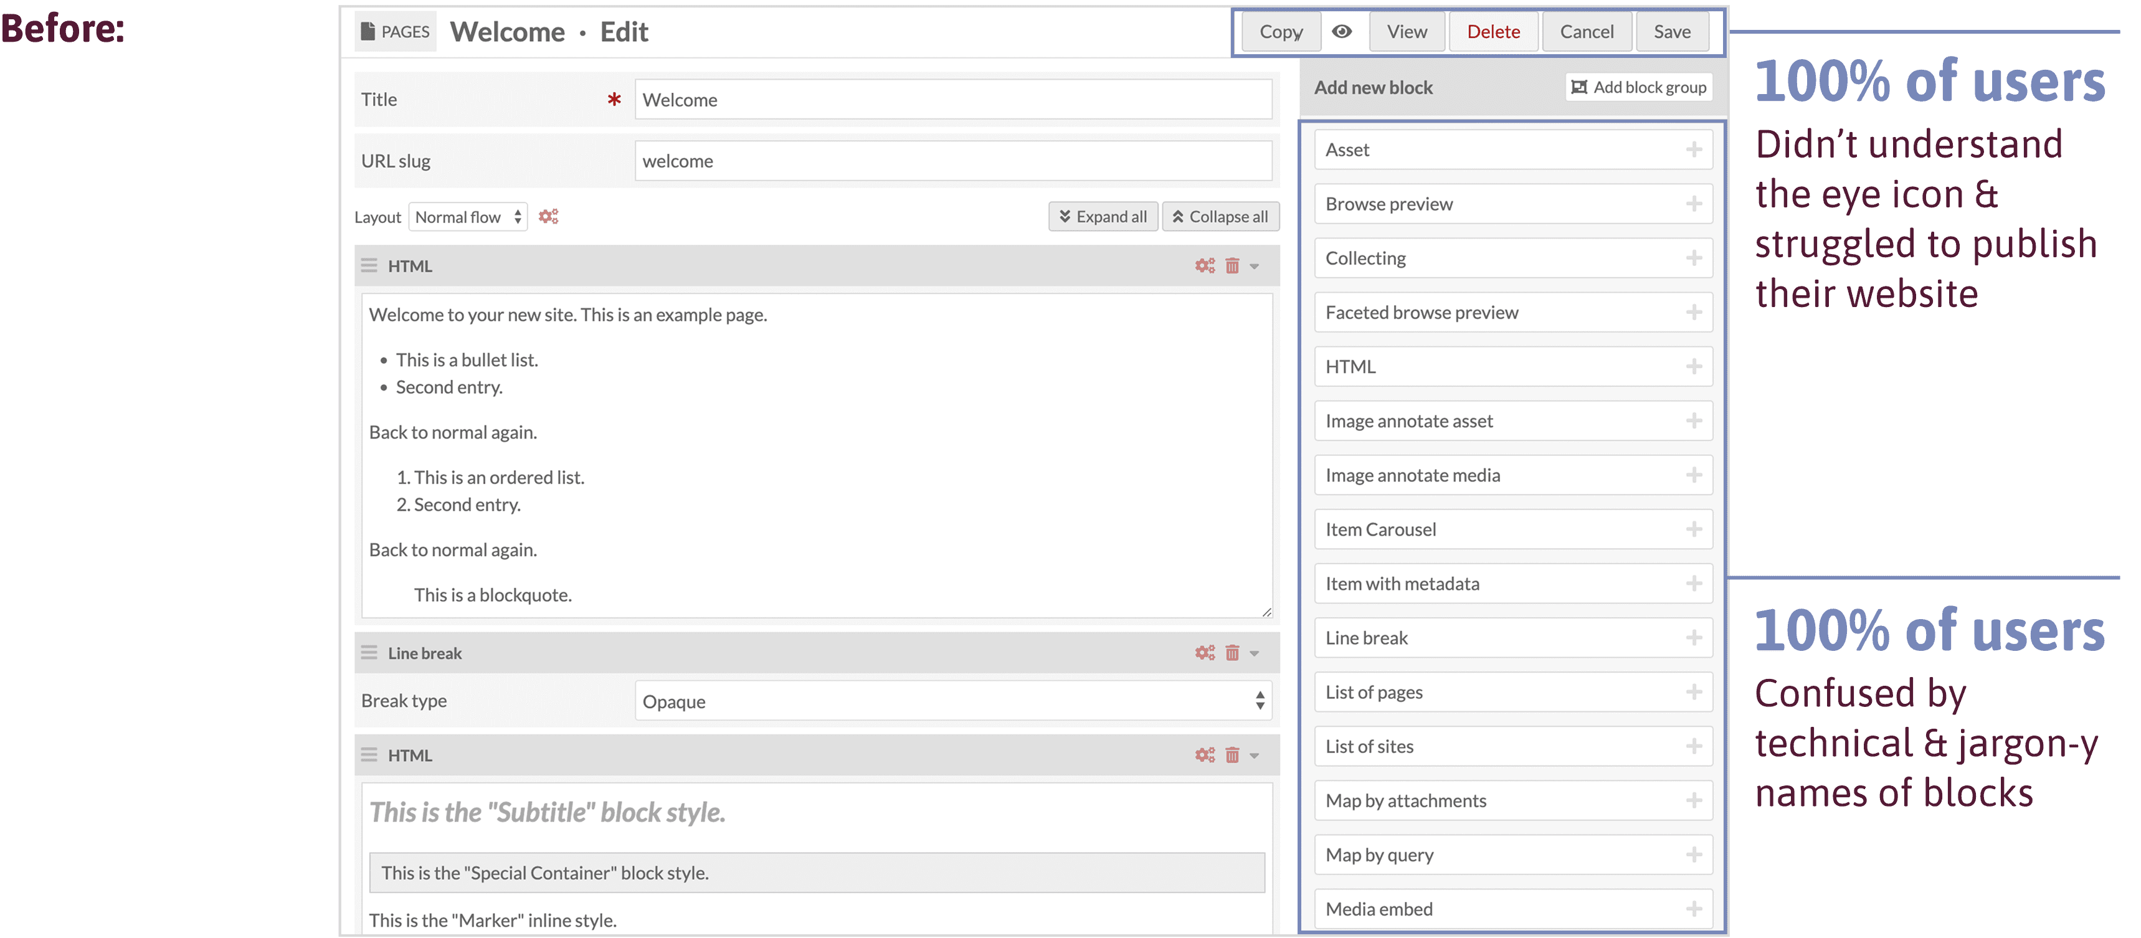Add a List of sites block via plus
This screenshot has width=2141, height=938.
coord(1693,746)
